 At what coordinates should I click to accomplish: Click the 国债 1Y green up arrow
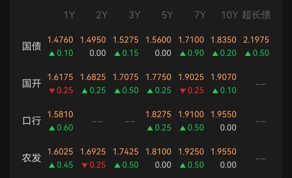pos(52,53)
